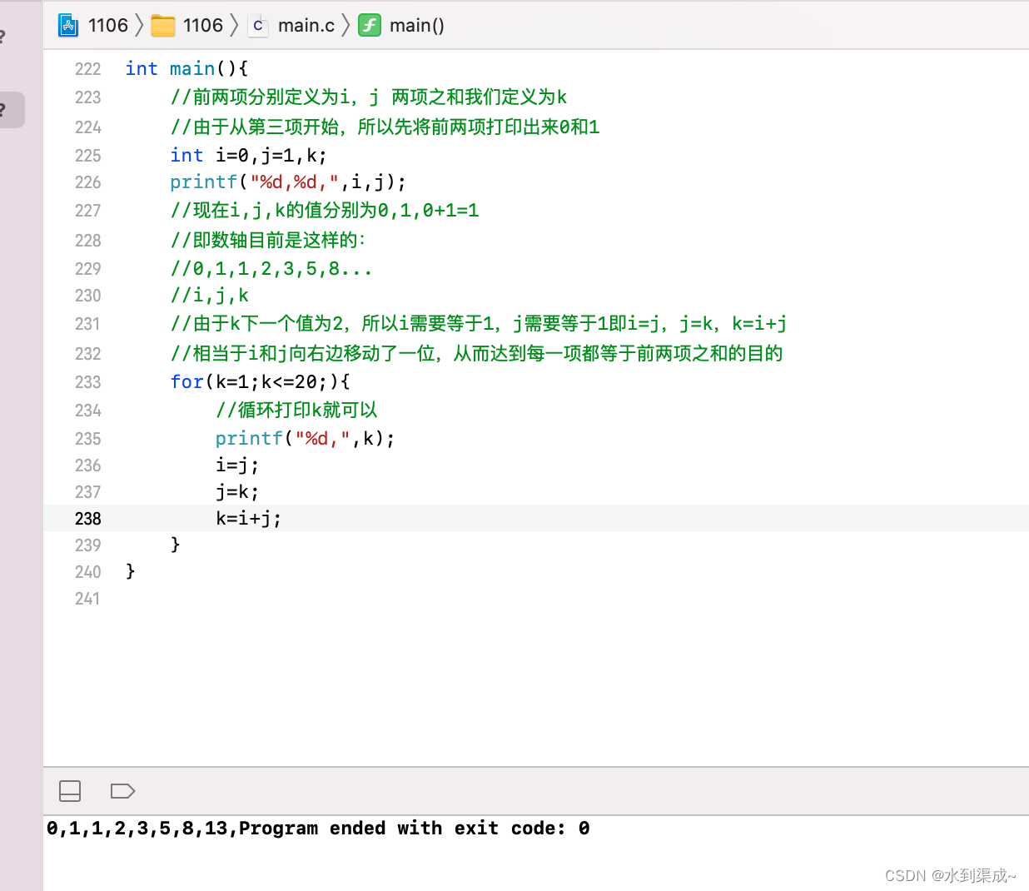The image size is (1029, 891).
Task: Click the main() function icon in breadcrumb
Action: 370,26
